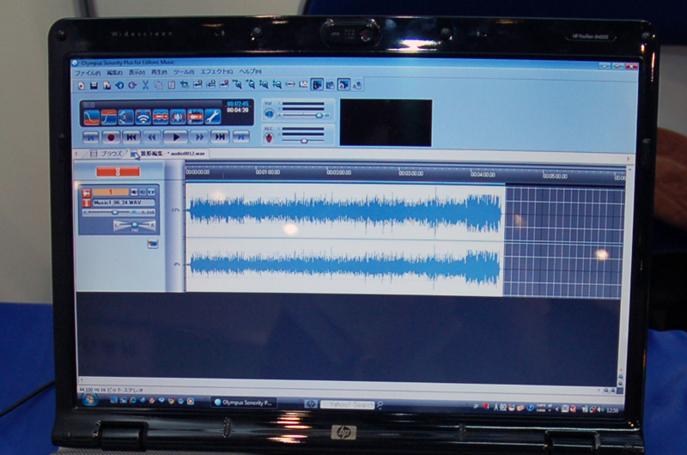Jump to the start of file
The height and width of the screenshot is (455, 687).
point(91,138)
